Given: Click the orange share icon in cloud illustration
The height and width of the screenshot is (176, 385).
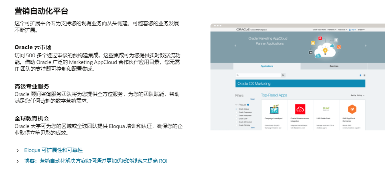Looking at the screenshot, I should tap(339, 47).
